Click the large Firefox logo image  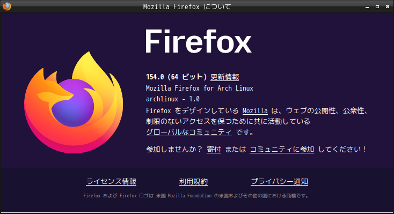click(74, 102)
